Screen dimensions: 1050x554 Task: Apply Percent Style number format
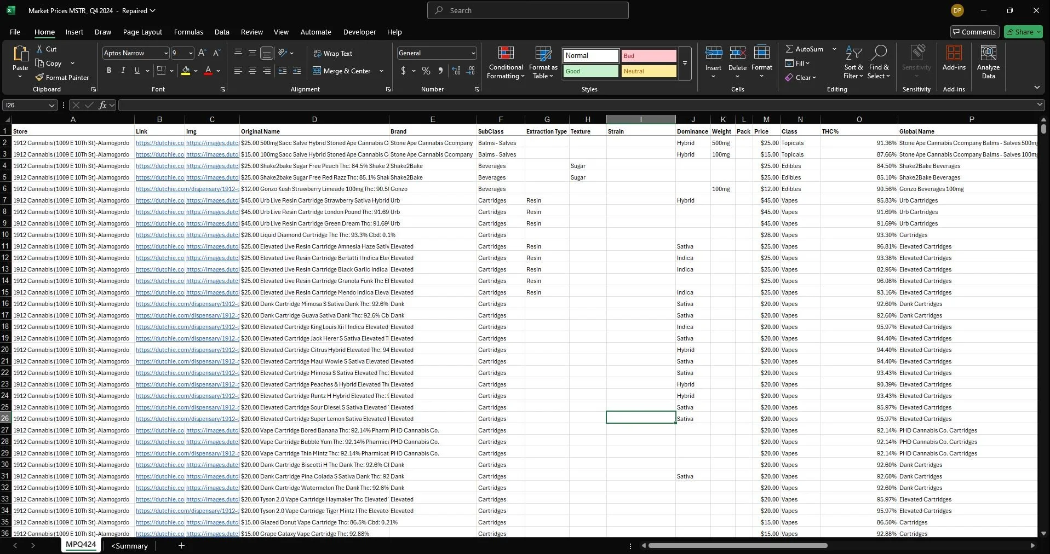point(426,71)
